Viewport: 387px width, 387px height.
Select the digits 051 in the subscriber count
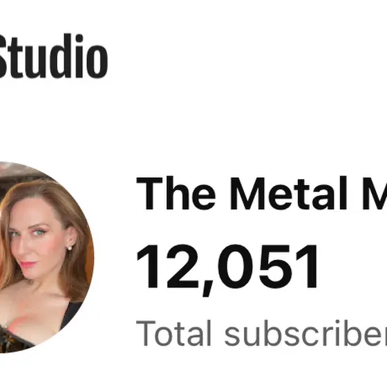[267, 267]
